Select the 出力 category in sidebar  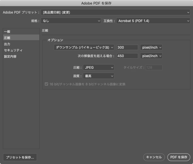point(21,44)
